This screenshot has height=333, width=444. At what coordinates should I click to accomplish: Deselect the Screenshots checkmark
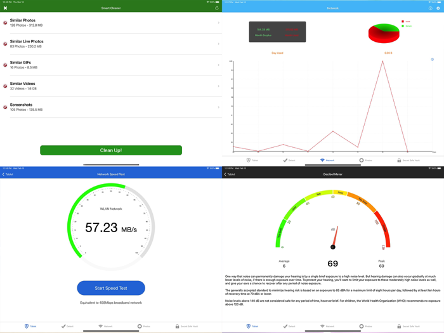point(5,107)
